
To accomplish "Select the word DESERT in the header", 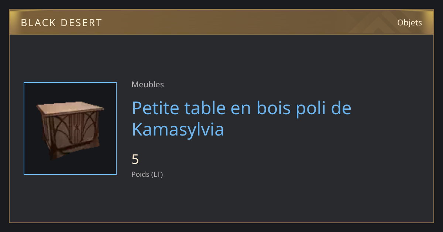I will click(81, 23).
